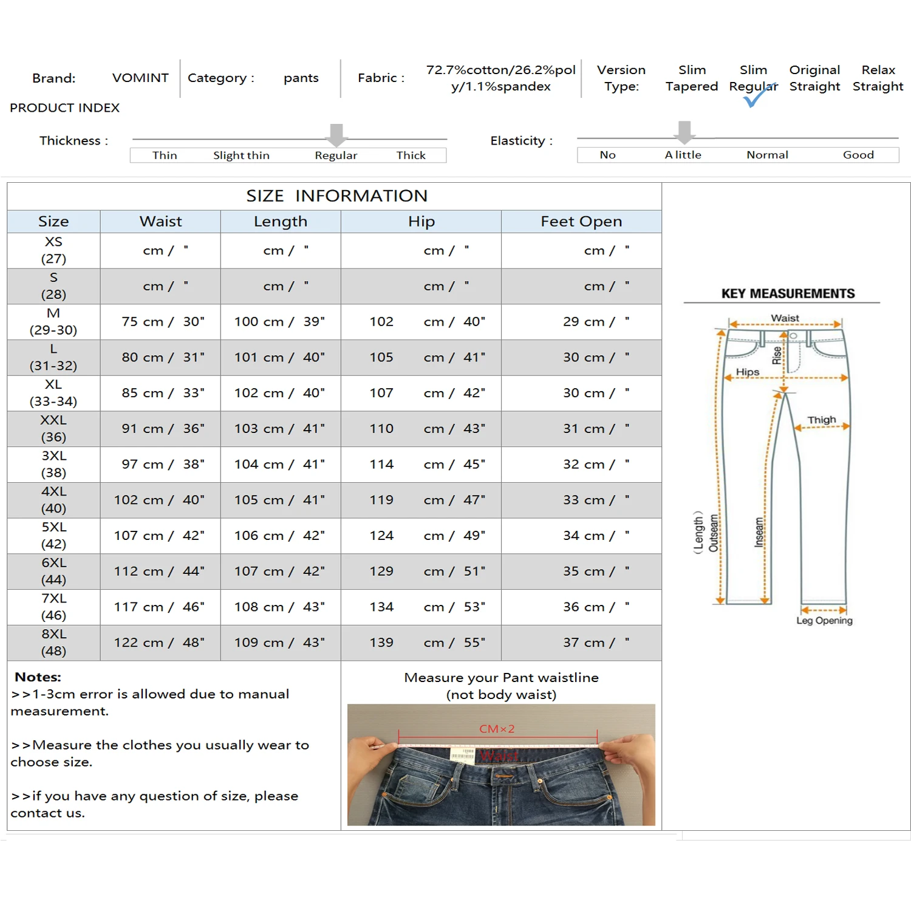Image resolution: width=911 pixels, height=911 pixels.
Task: Select the 6XL (44) size row label
Action: pos(53,572)
